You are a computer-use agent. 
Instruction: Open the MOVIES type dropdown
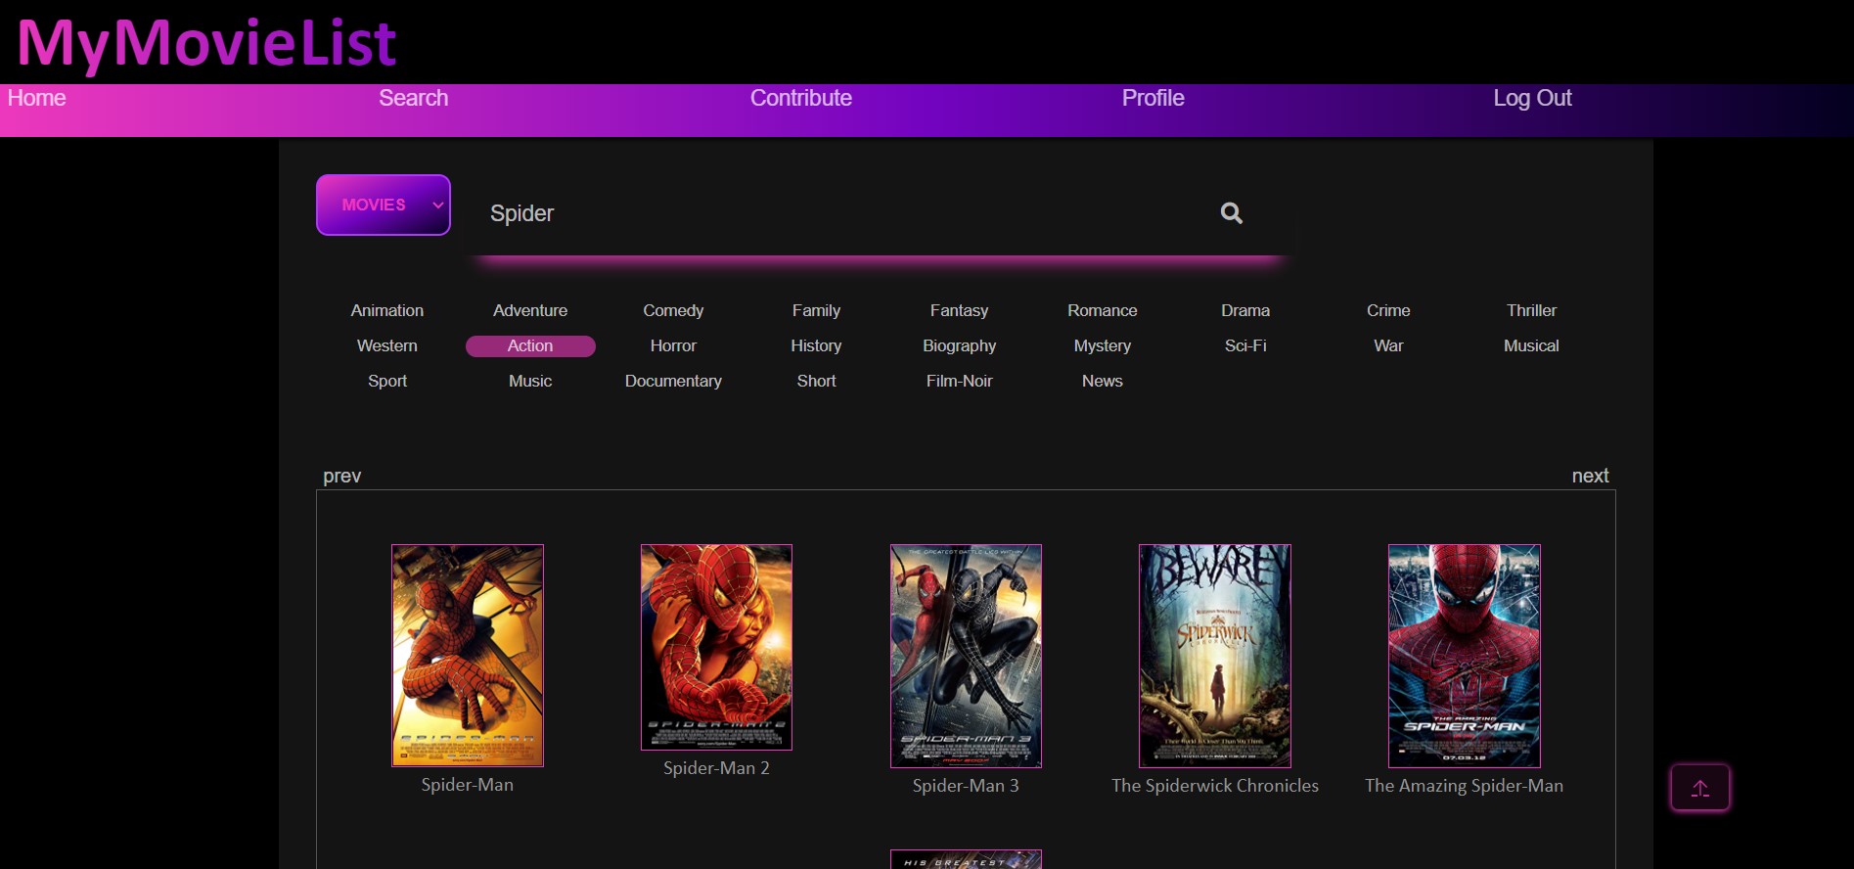click(x=384, y=205)
